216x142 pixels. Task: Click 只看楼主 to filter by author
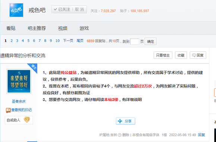pyautogui.click(x=163, y=55)
